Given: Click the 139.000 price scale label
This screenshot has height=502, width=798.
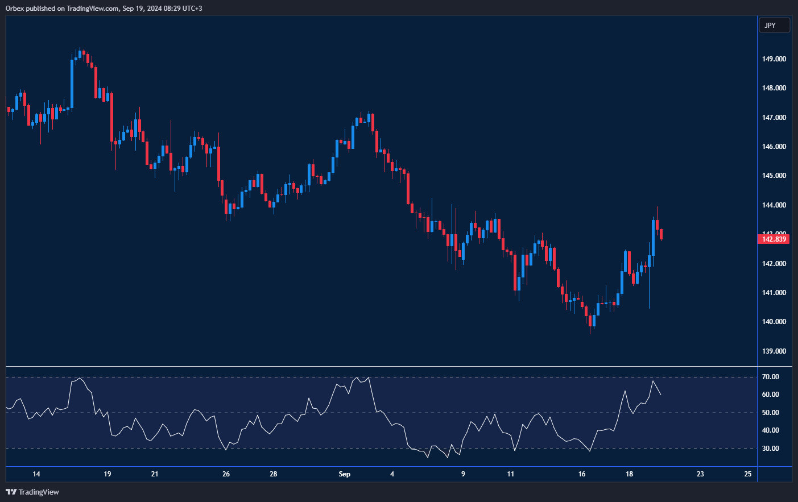Looking at the screenshot, I should (774, 351).
